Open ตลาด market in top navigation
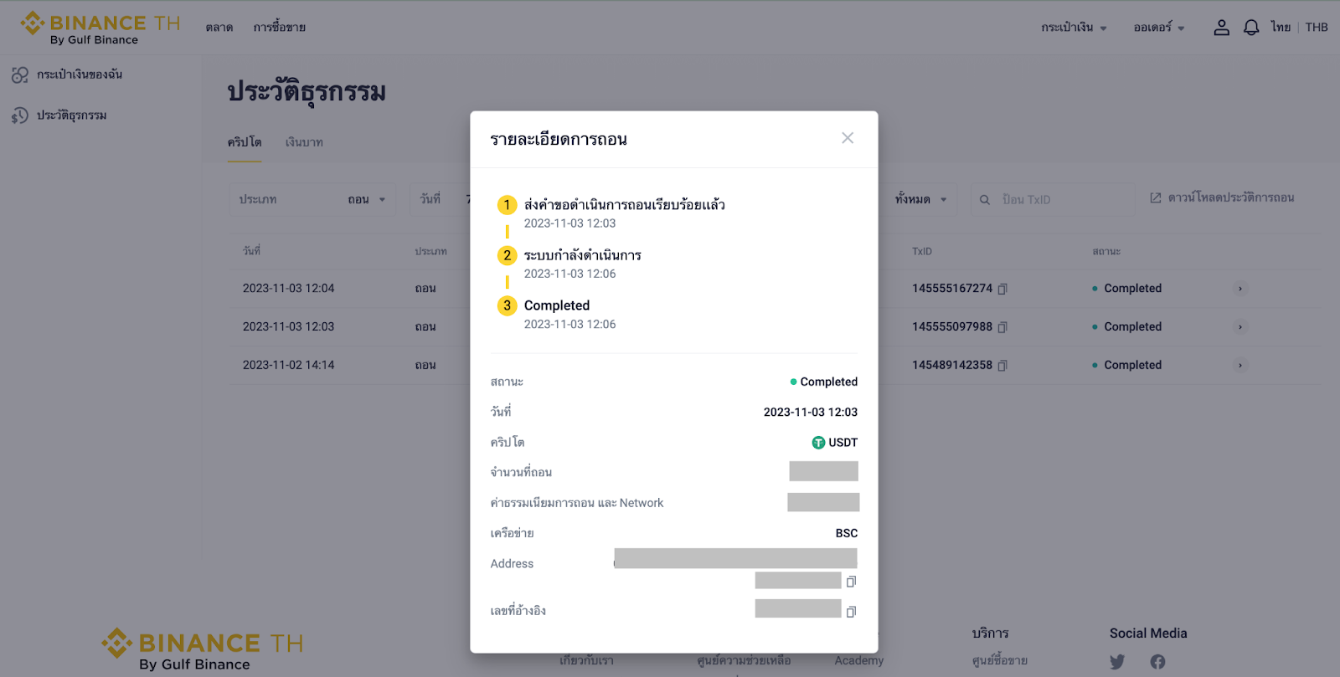The height and width of the screenshot is (677, 1340). [219, 28]
